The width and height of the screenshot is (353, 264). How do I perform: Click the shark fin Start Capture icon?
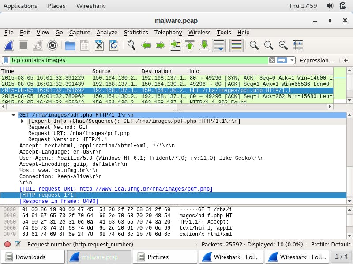[x=9, y=45]
